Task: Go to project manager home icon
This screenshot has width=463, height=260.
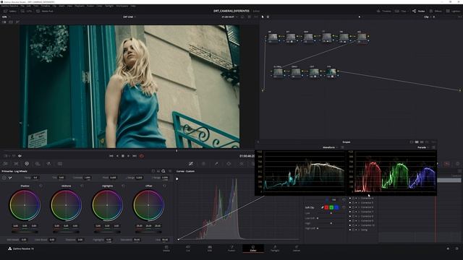Action: coord(448,248)
